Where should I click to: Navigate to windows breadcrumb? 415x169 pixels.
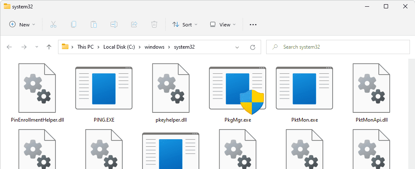[154, 47]
